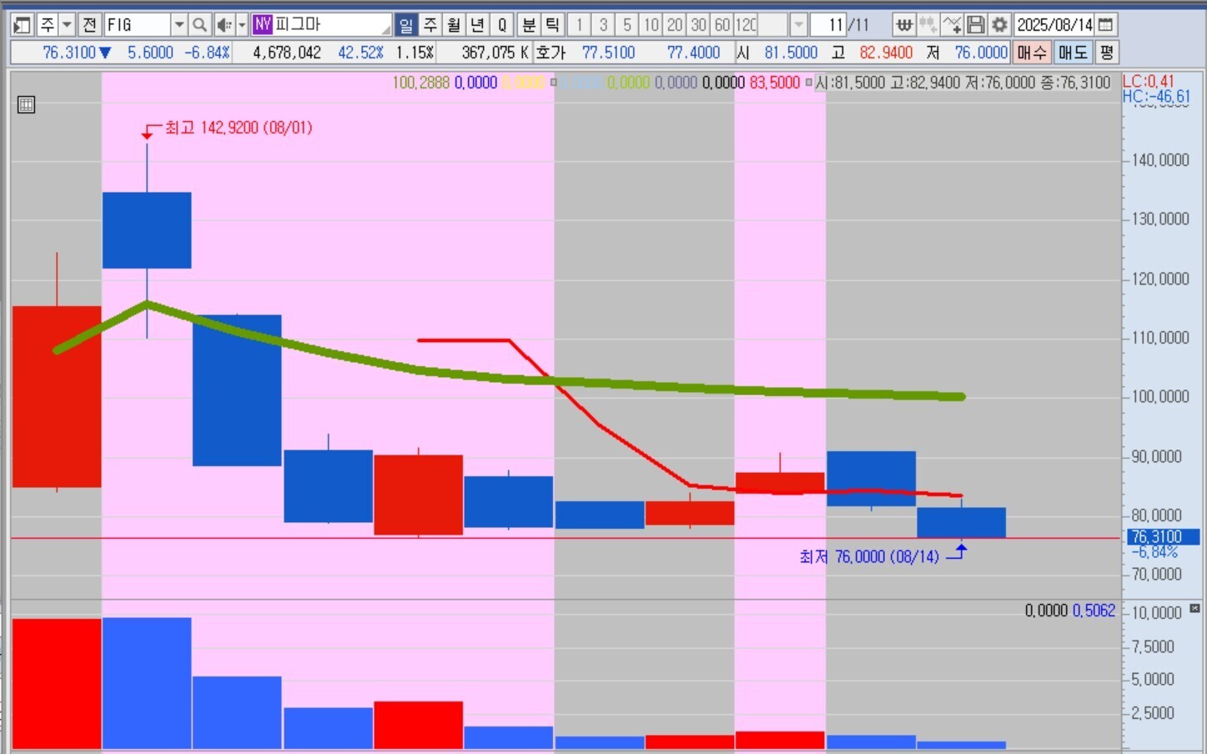Viewport: 1207px width, 754px height.
Task: Click the purple NY exchange badge
Action: click(263, 25)
